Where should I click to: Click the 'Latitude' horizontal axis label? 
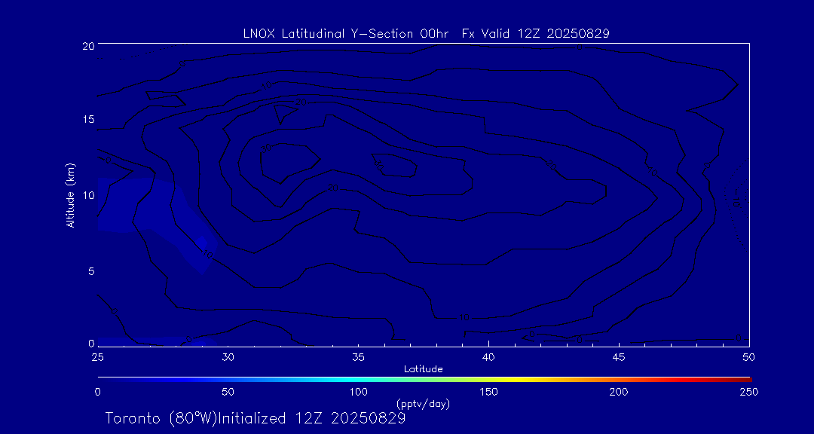(x=423, y=369)
